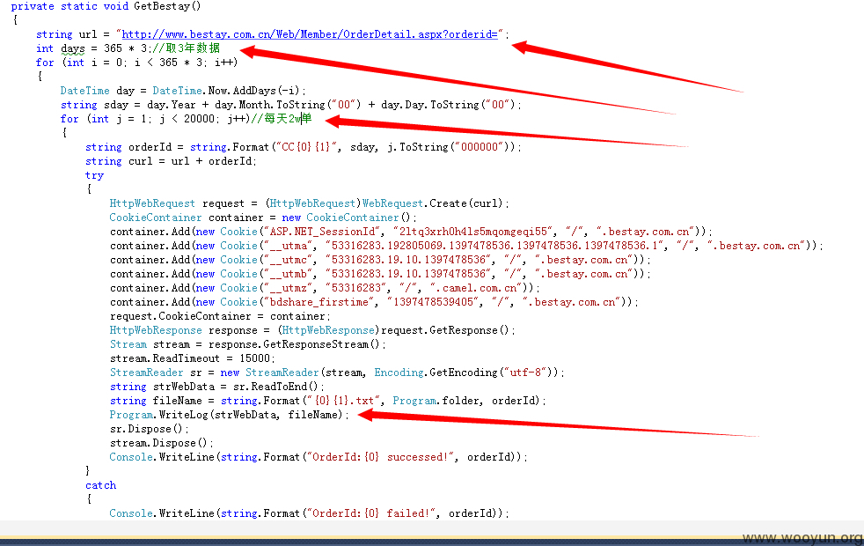Click 'stream.ReadTimeout = 15000' line
Viewport: 864px width, 546px height.
[193, 358]
